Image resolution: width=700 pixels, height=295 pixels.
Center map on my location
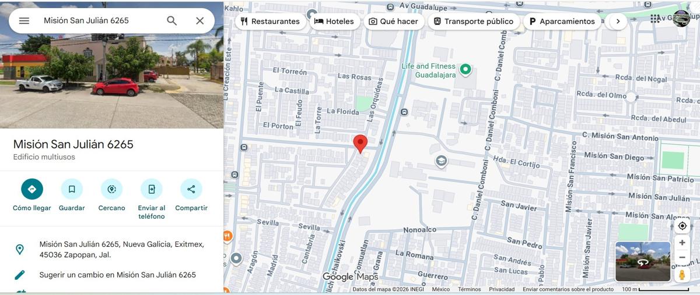[x=682, y=226]
